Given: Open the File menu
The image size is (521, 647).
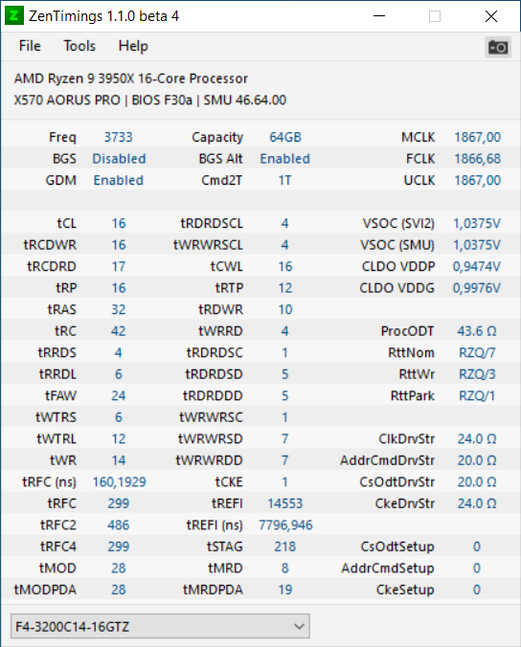Looking at the screenshot, I should [x=30, y=46].
